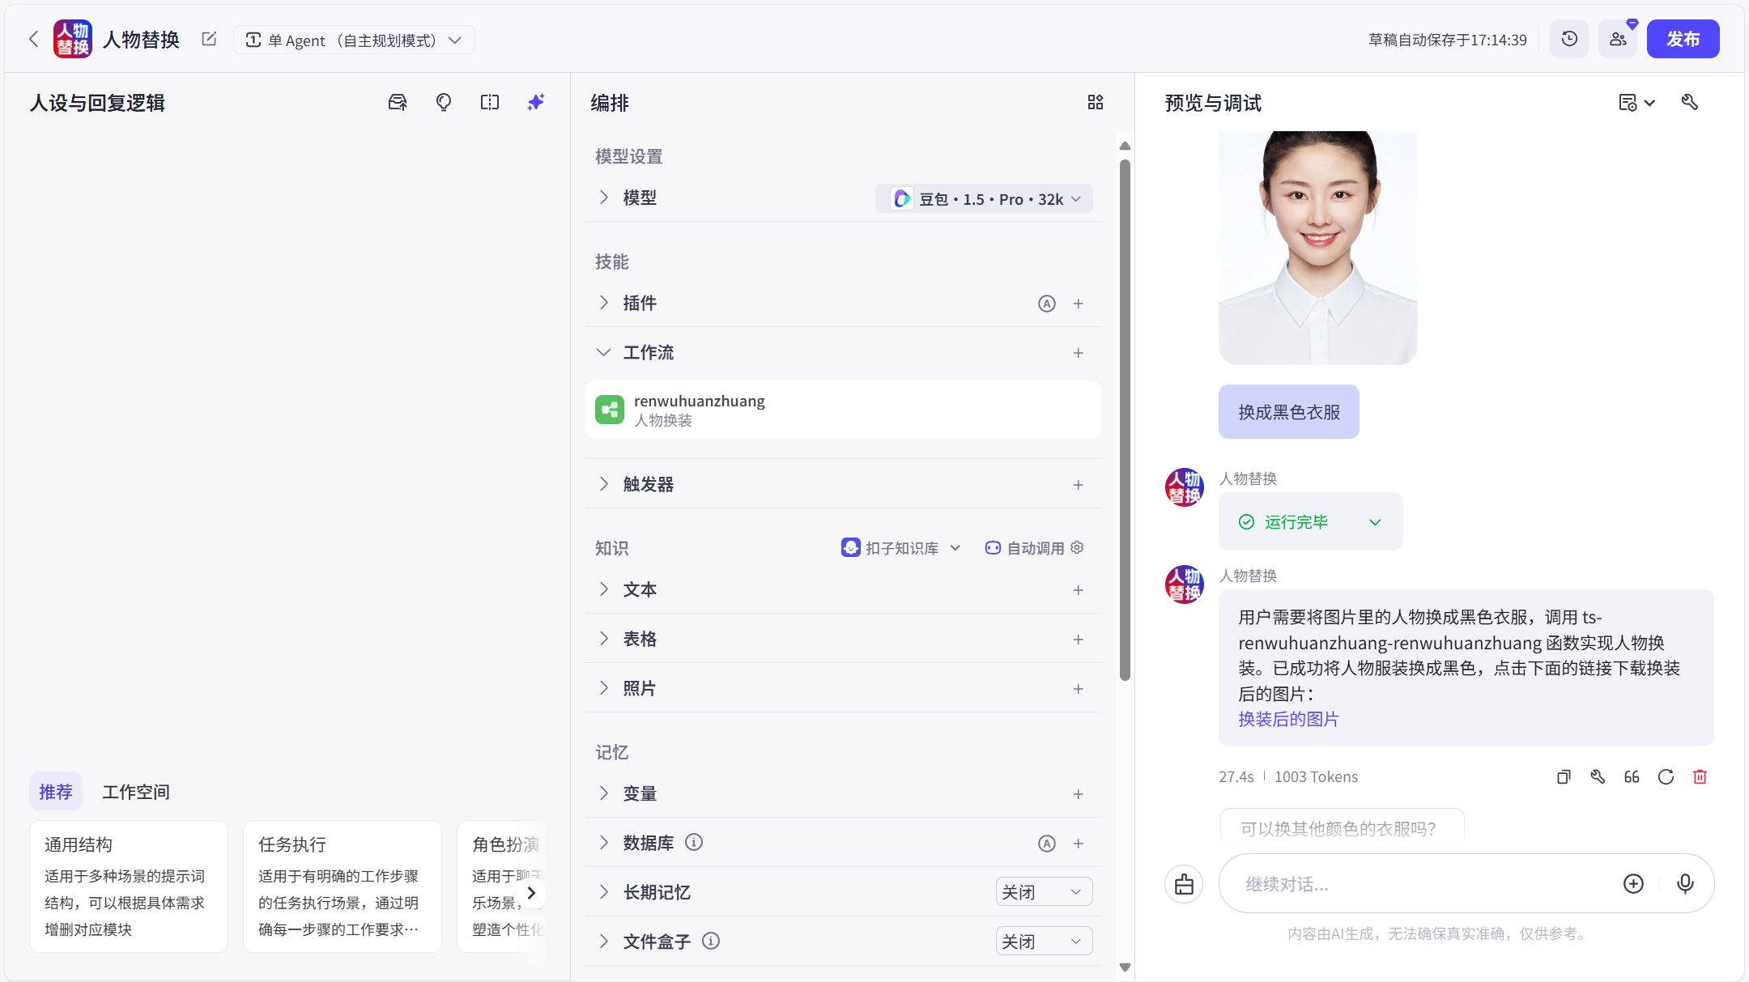Image resolution: width=1749 pixels, height=982 pixels.
Task: Expand the 触发器 section
Action: click(x=602, y=483)
